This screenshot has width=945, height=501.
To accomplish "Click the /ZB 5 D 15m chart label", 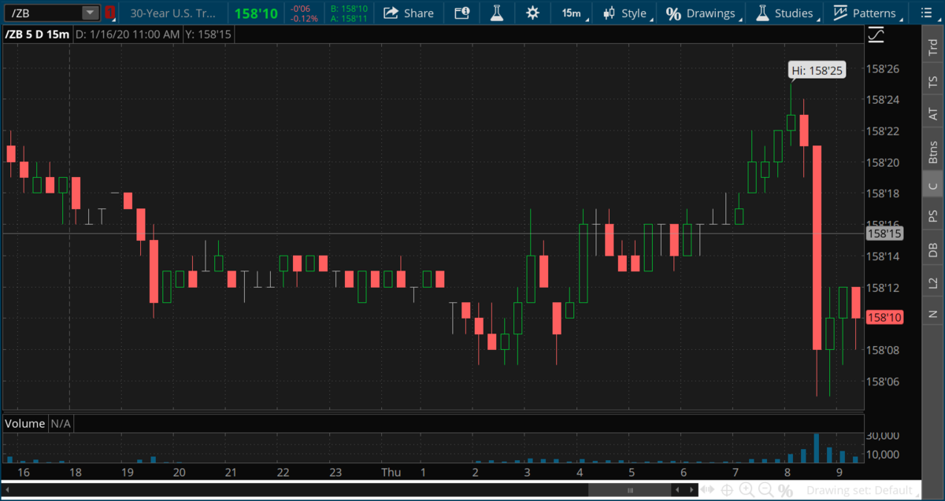I will pyautogui.click(x=36, y=35).
